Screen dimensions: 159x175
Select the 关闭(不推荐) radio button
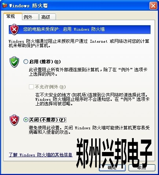[x=26, y=120]
